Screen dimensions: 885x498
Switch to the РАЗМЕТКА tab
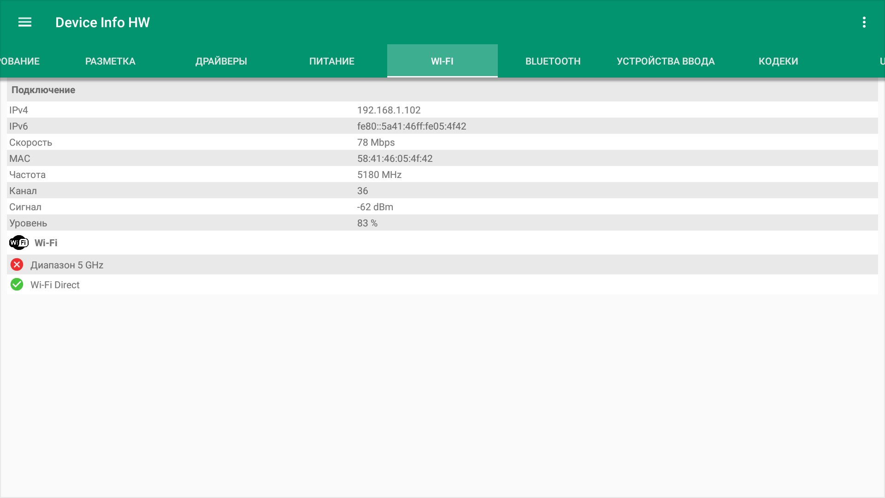tap(110, 61)
